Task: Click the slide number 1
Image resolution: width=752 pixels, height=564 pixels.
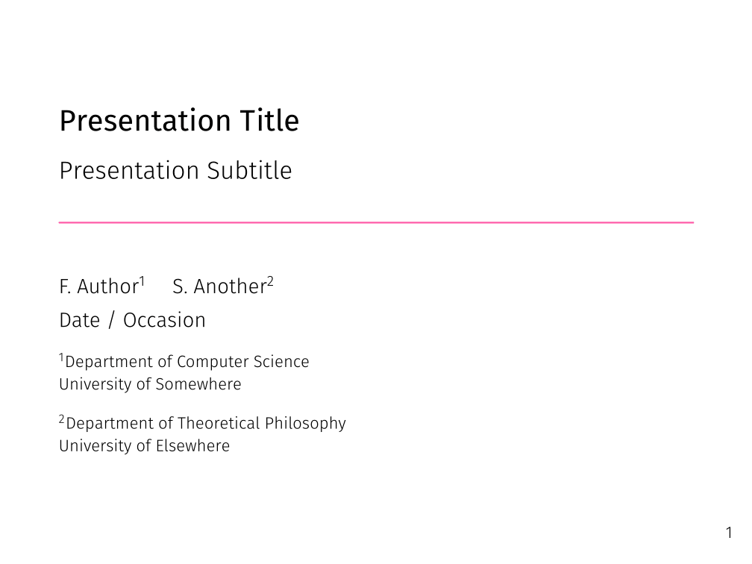Action: [x=729, y=533]
